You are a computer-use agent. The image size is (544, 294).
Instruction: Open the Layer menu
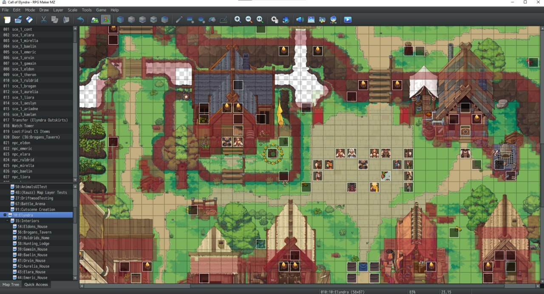click(58, 10)
